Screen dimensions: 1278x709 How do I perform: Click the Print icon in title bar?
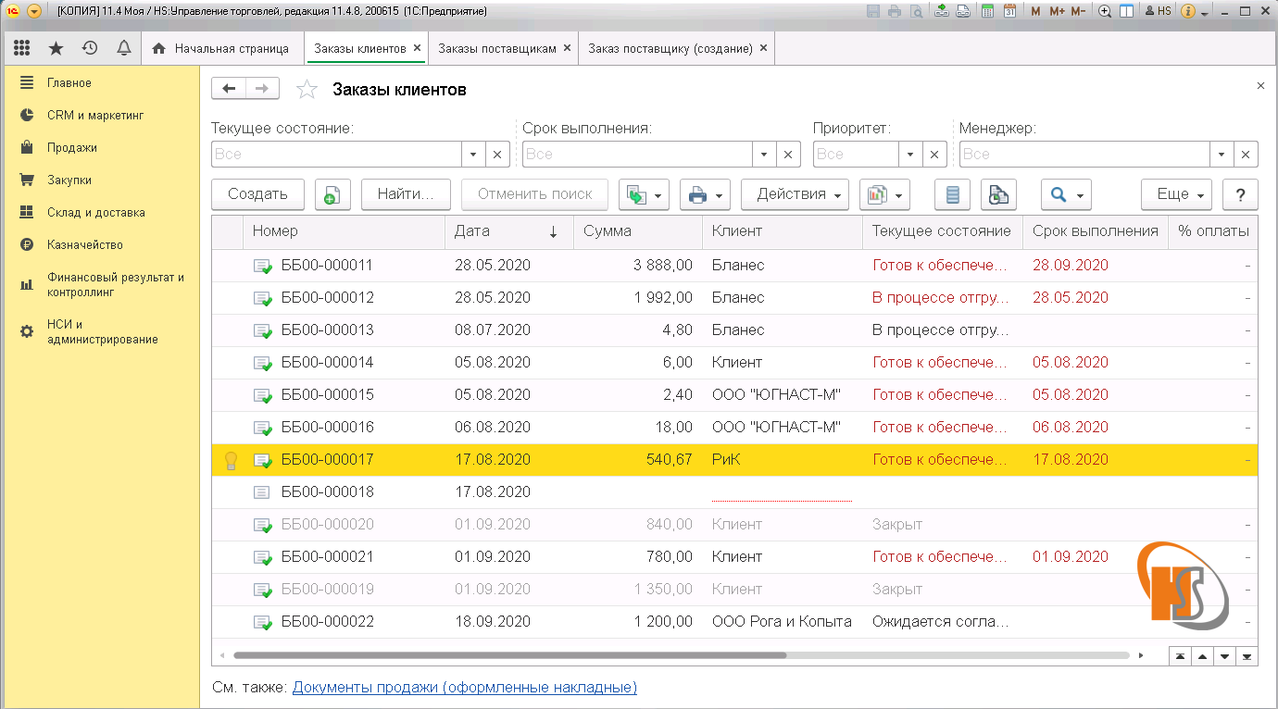tap(894, 11)
